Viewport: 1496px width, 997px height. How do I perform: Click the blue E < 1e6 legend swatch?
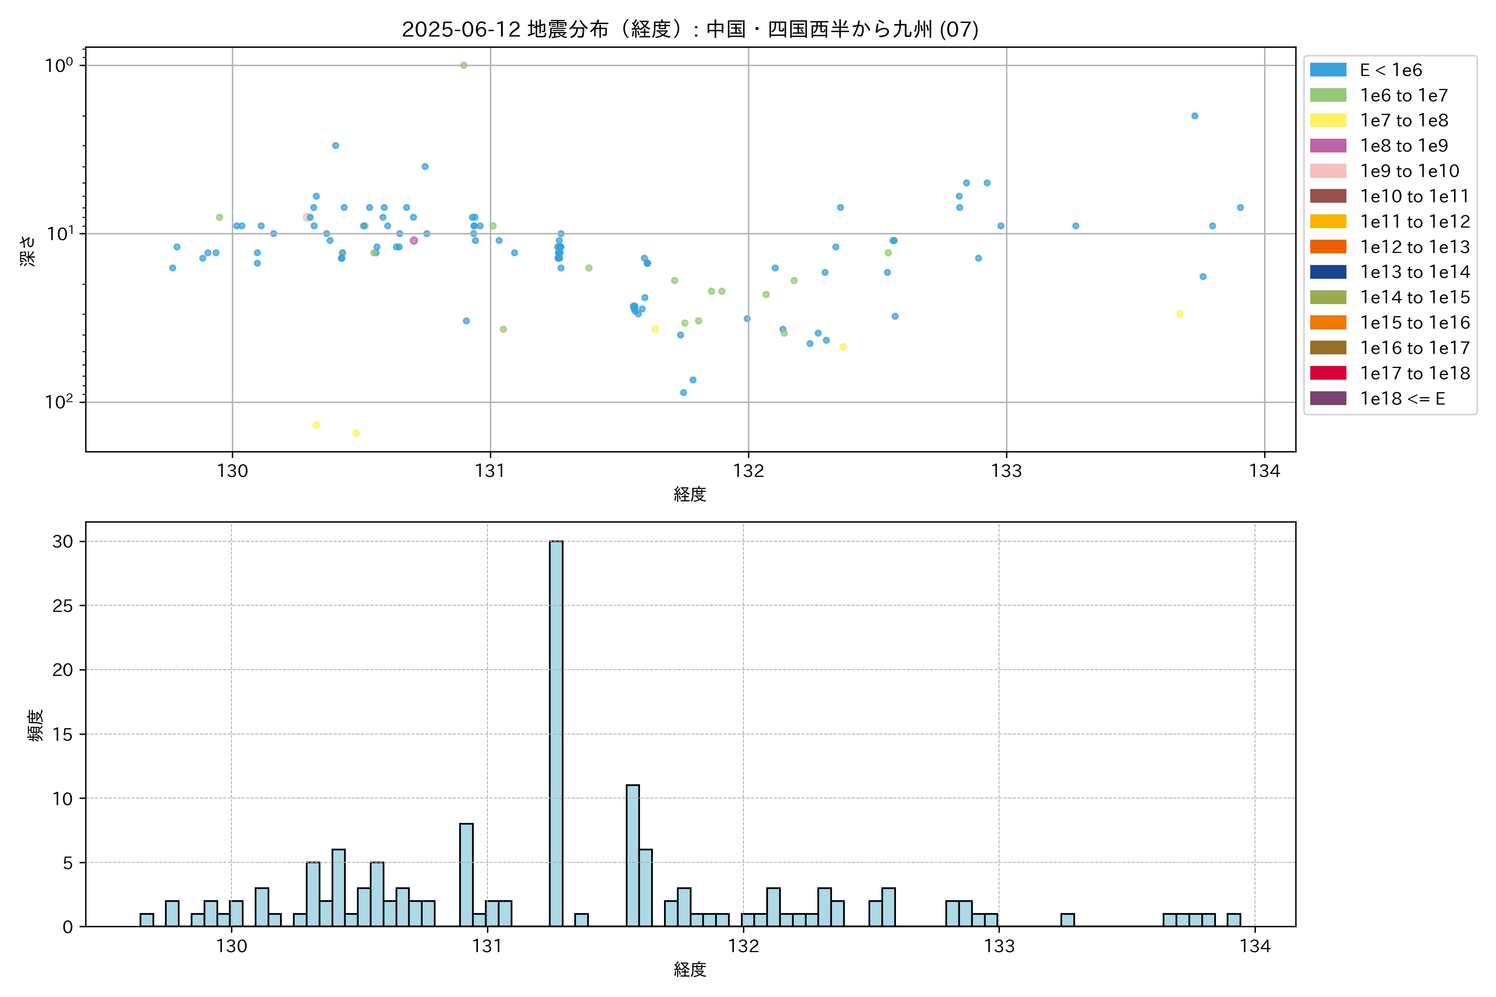click(x=1327, y=70)
